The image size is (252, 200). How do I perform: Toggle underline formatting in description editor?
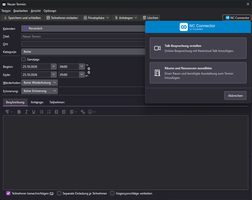click(33, 112)
